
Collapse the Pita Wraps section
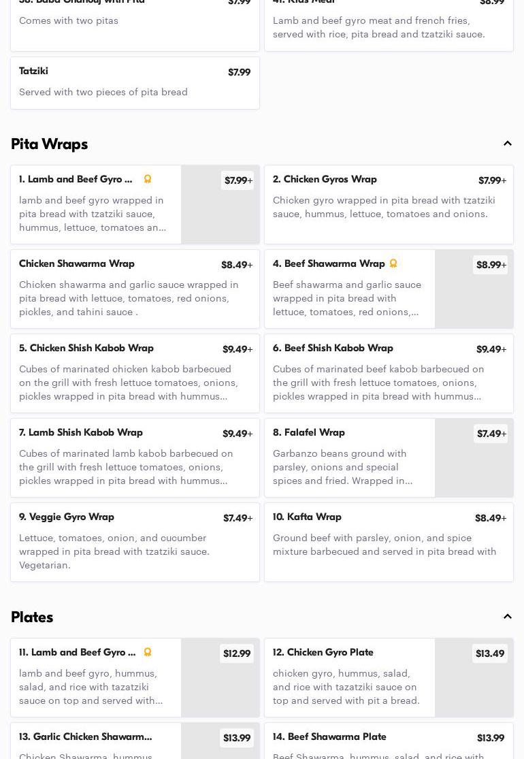point(508,144)
